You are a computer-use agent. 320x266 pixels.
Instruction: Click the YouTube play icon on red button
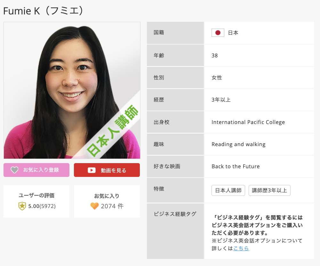pyautogui.click(x=92, y=170)
